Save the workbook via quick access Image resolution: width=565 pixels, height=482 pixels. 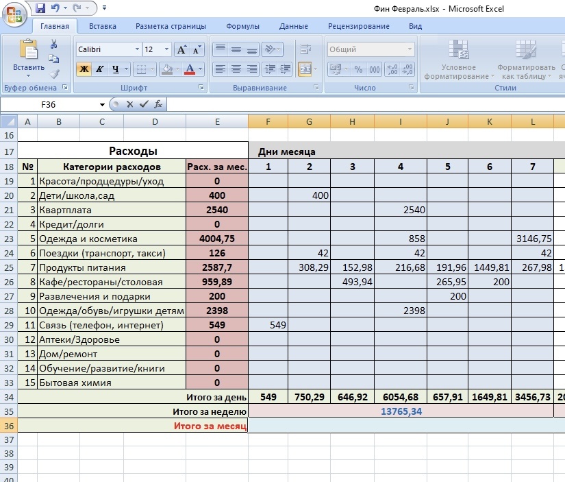pos(40,8)
